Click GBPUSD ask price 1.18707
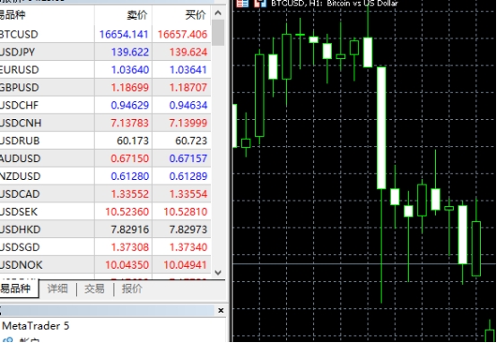The image size is (497, 343). click(x=188, y=88)
